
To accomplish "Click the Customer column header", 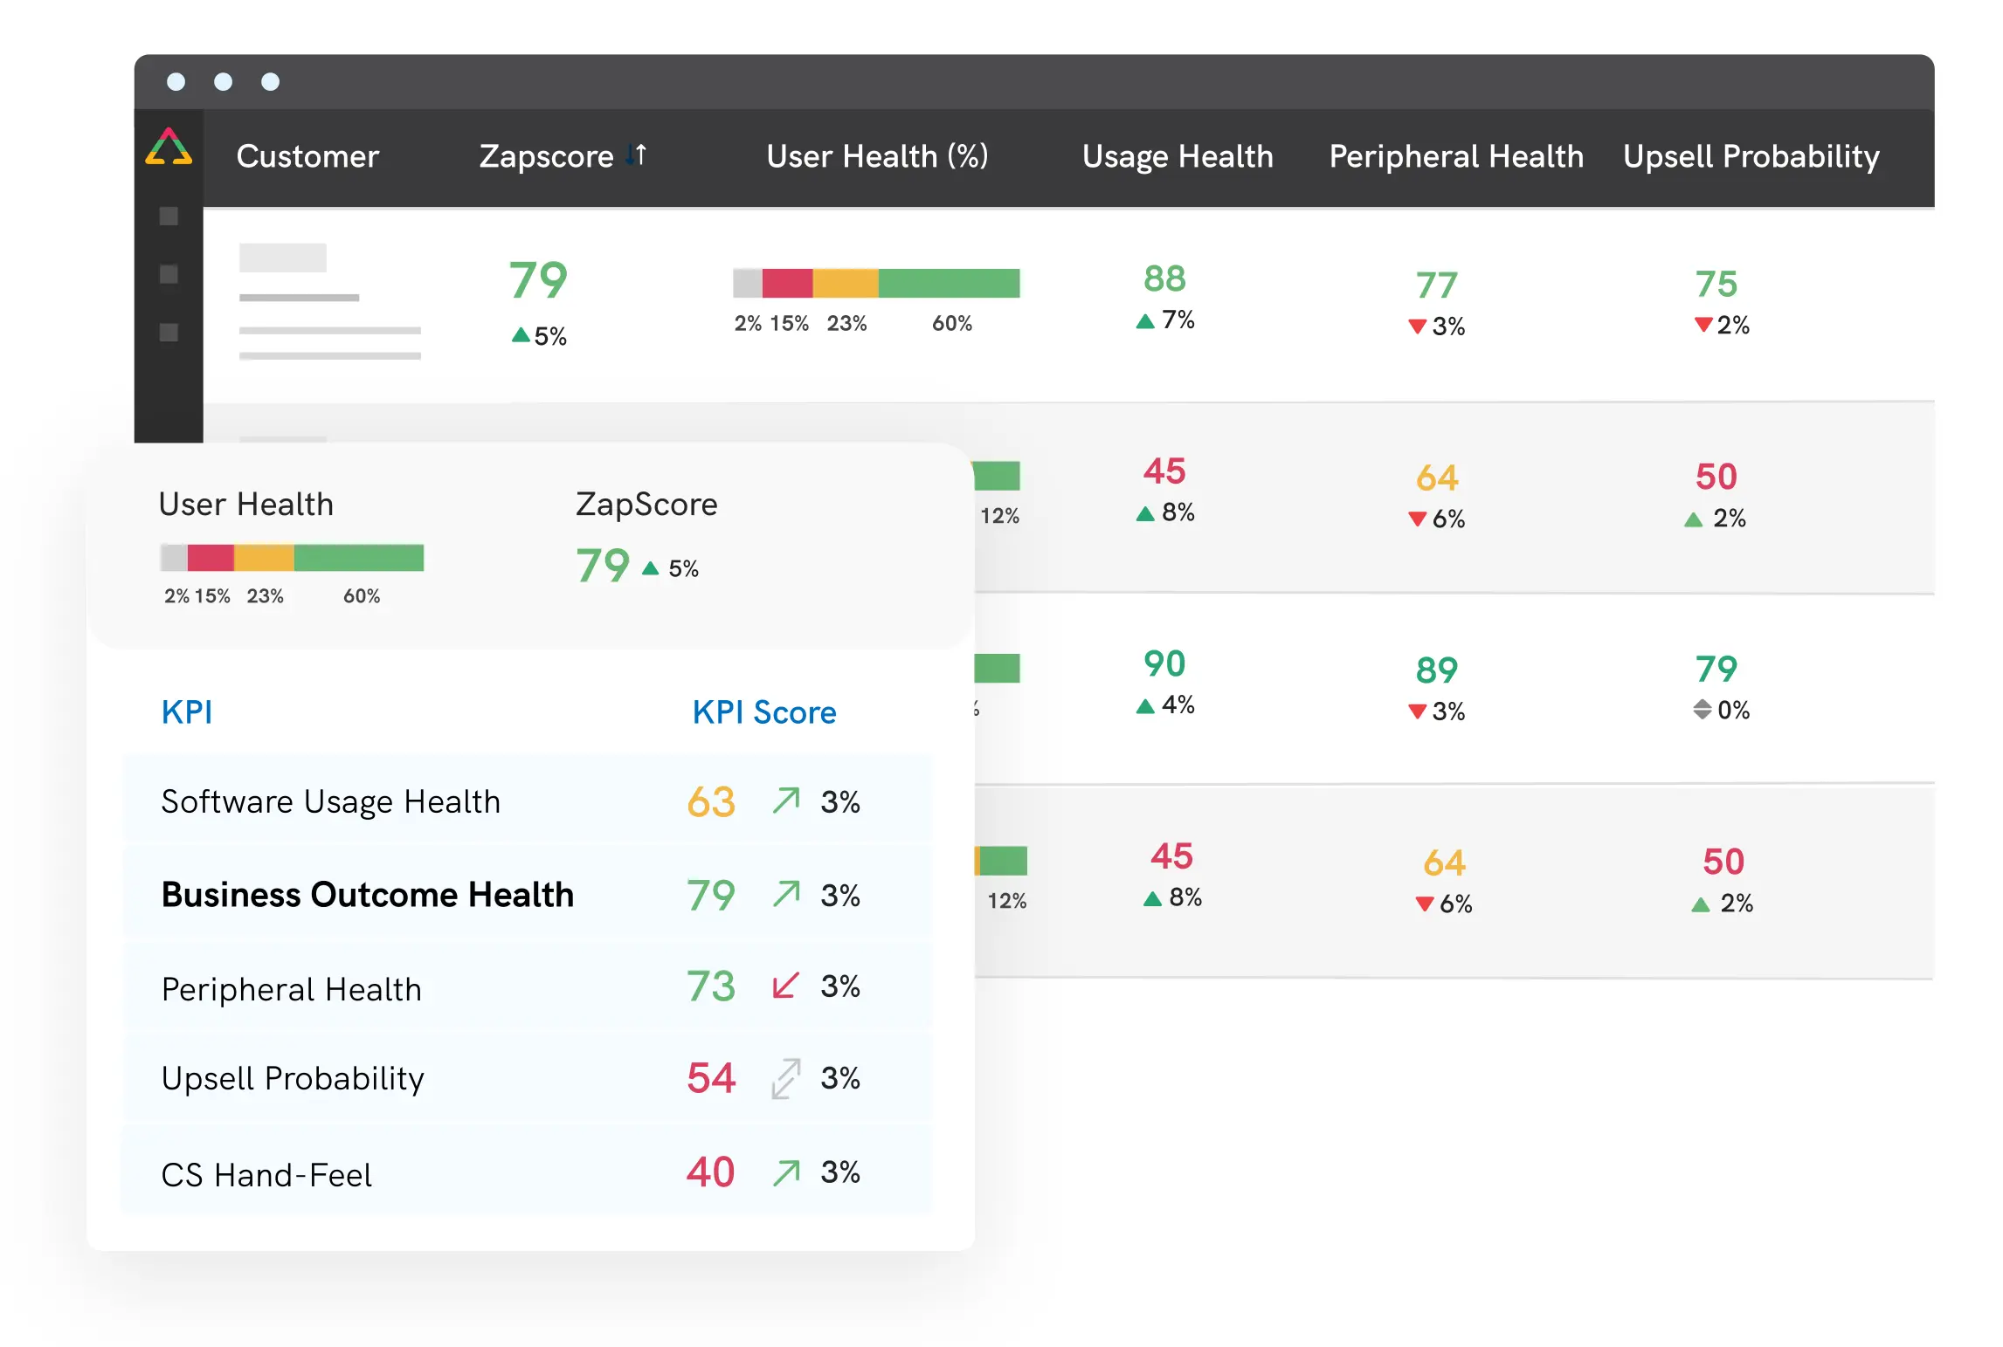I will [307, 156].
